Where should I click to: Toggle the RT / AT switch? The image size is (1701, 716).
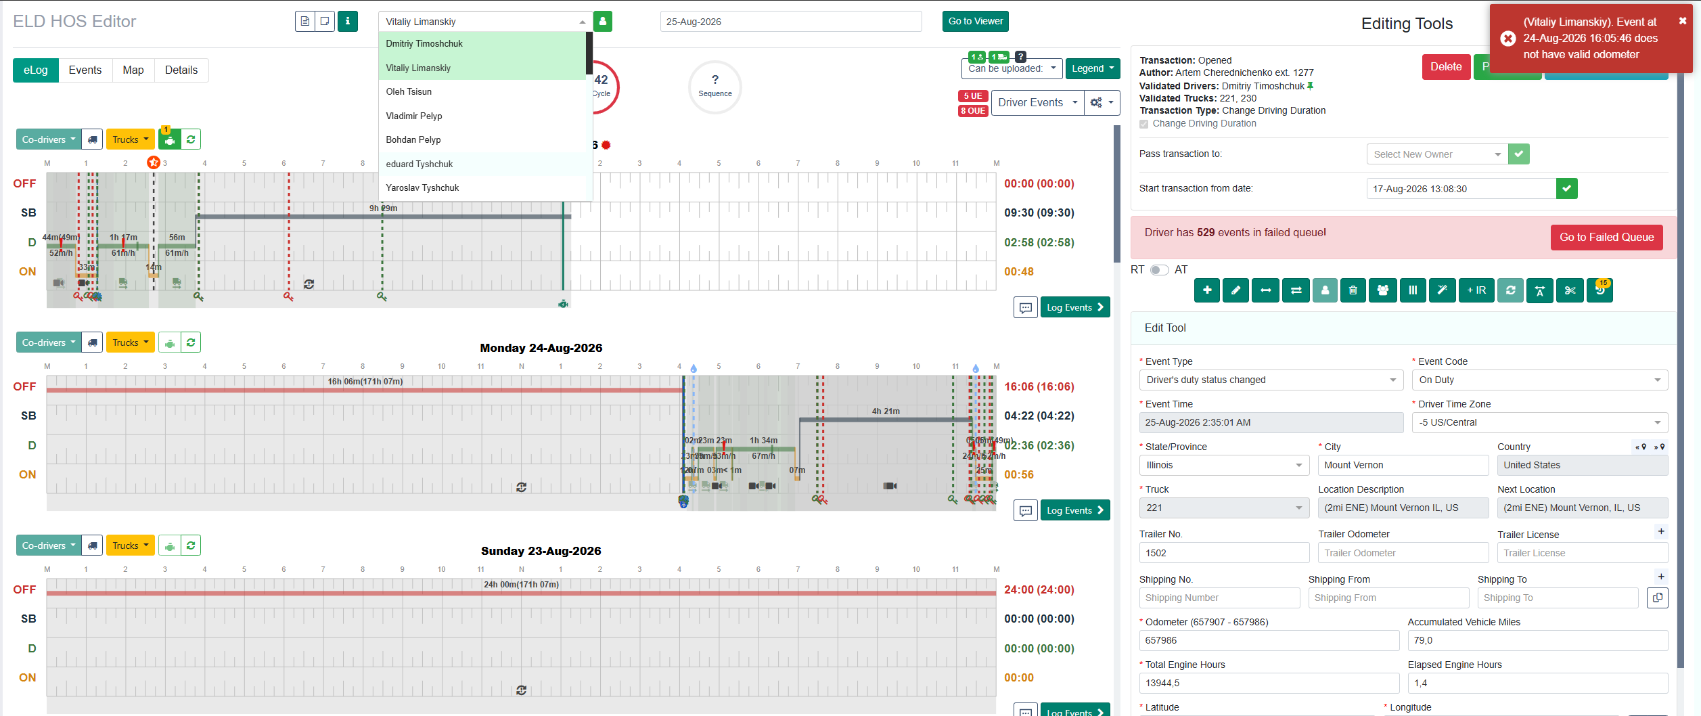pyautogui.click(x=1160, y=270)
